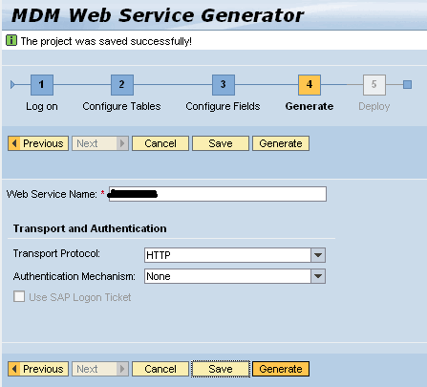This screenshot has width=427, height=387.
Task: Click the roadmap end square marker
Action: coord(407,85)
